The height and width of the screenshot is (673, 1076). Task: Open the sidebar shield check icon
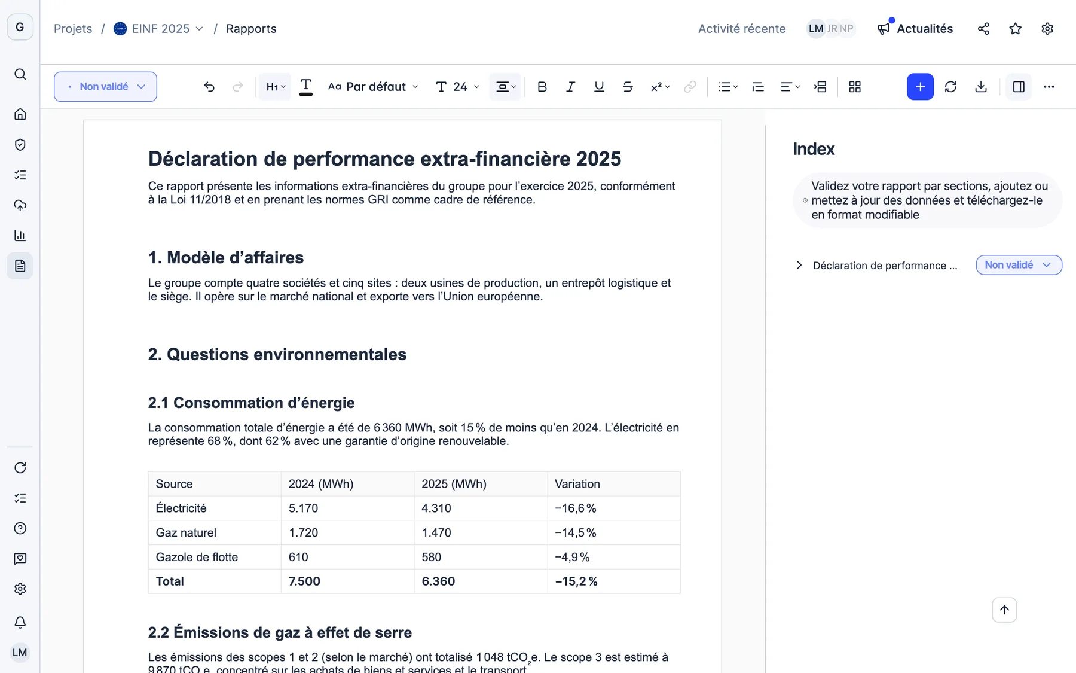point(20,145)
